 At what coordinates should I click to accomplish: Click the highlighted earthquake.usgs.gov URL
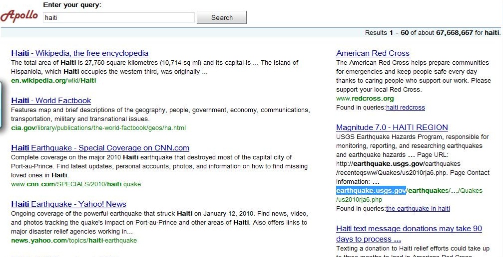tap(371, 191)
